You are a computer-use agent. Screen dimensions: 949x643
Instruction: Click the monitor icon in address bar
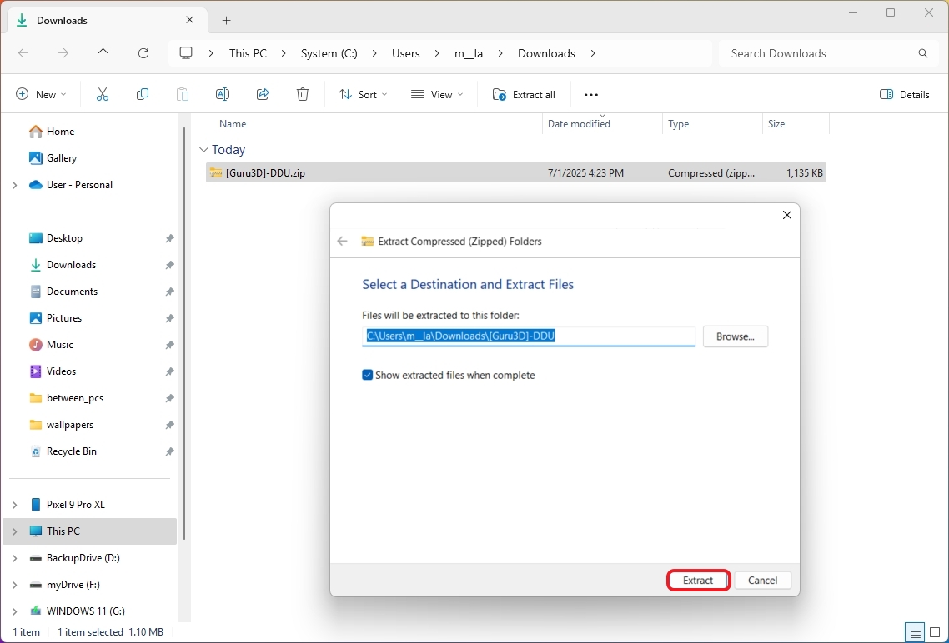186,53
